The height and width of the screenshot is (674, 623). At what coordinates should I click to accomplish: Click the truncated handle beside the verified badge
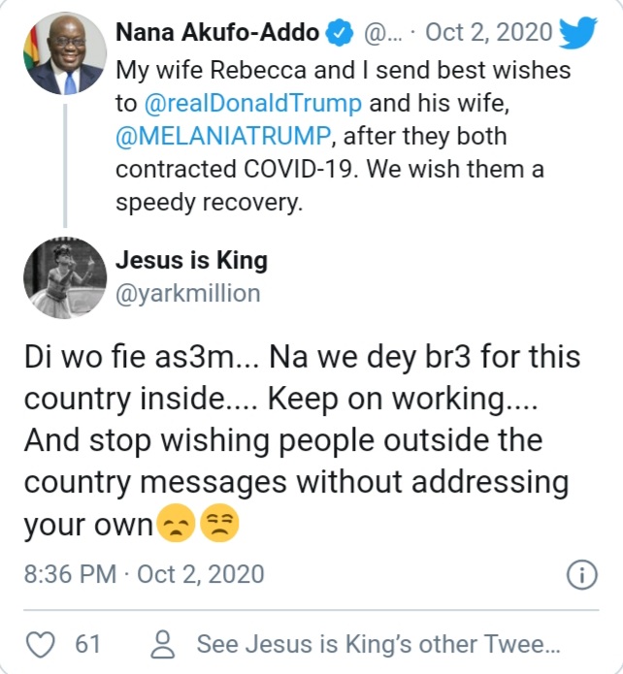pos(377,34)
